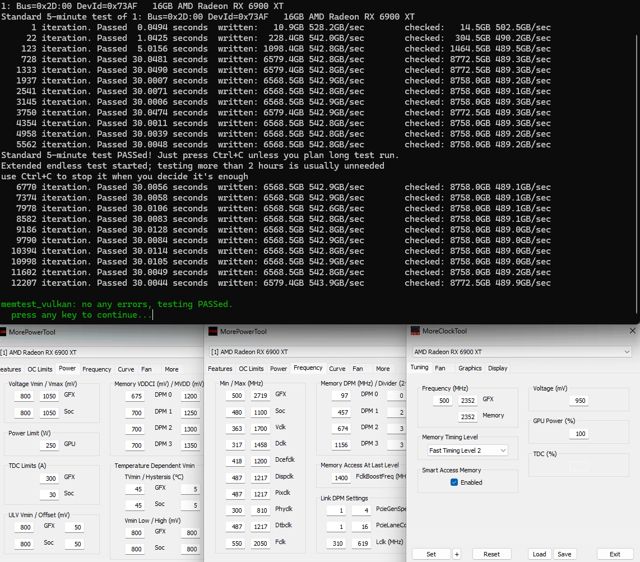
Task: Click the Memory frequency field in MoreClockTool
Action: 468,417
